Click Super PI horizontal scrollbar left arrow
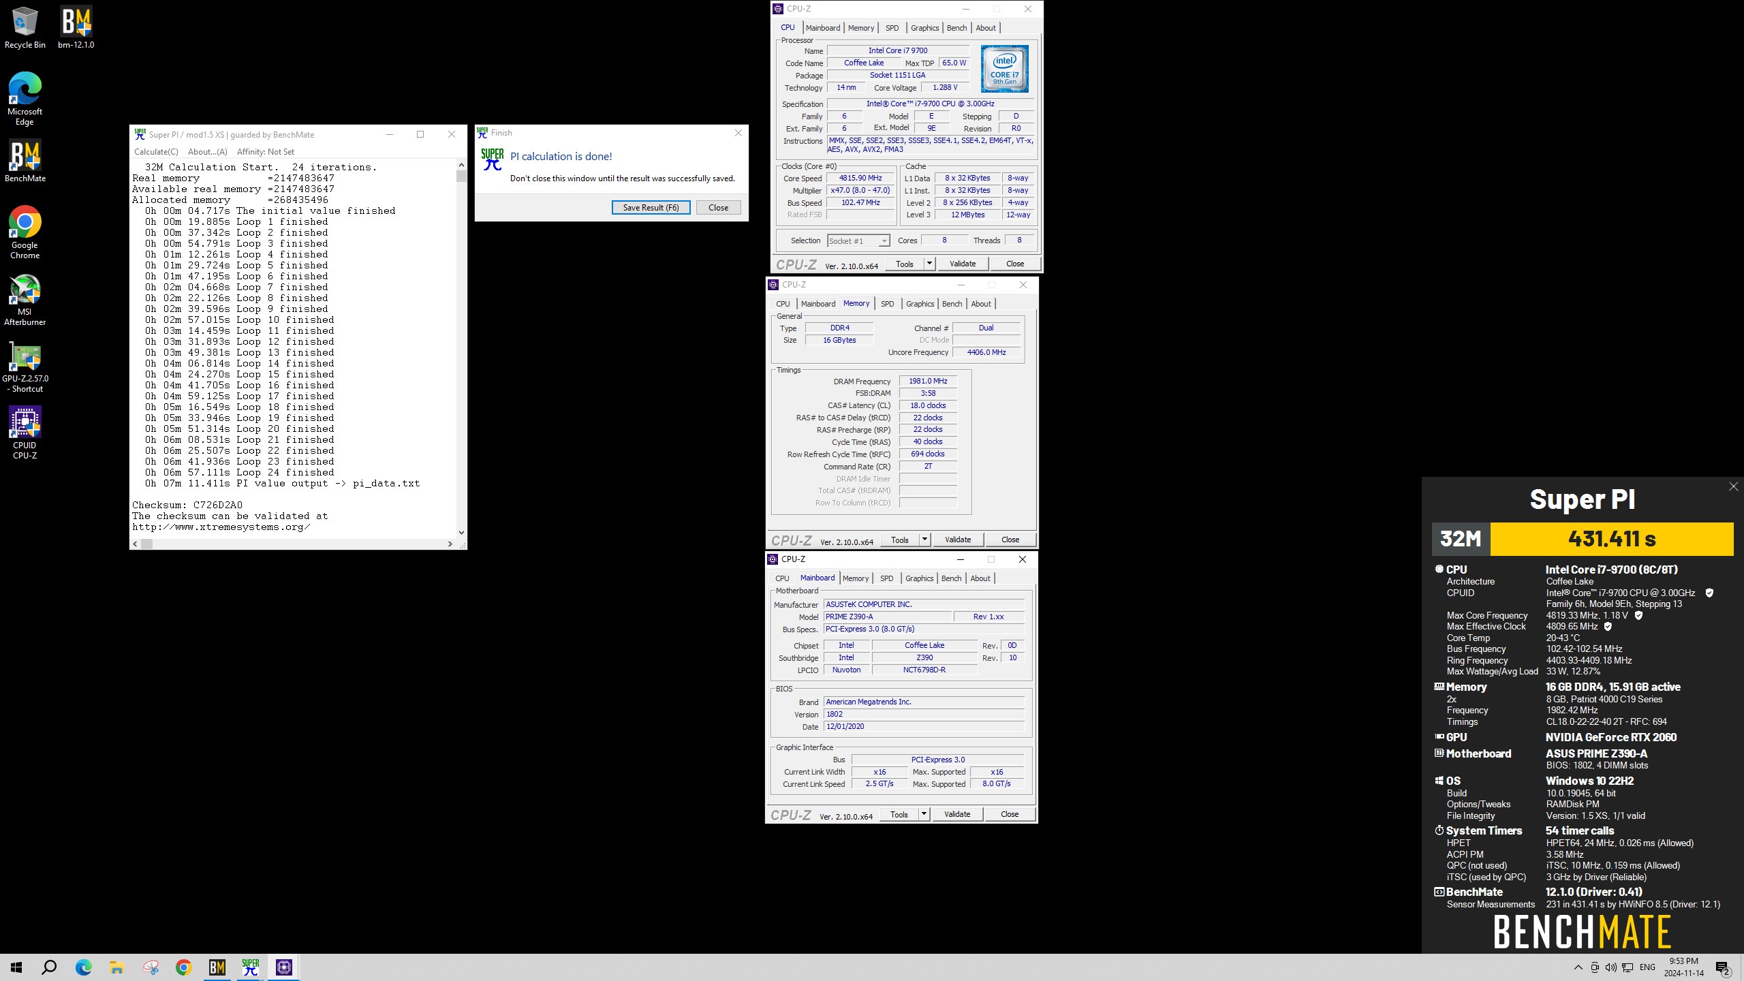 (135, 544)
